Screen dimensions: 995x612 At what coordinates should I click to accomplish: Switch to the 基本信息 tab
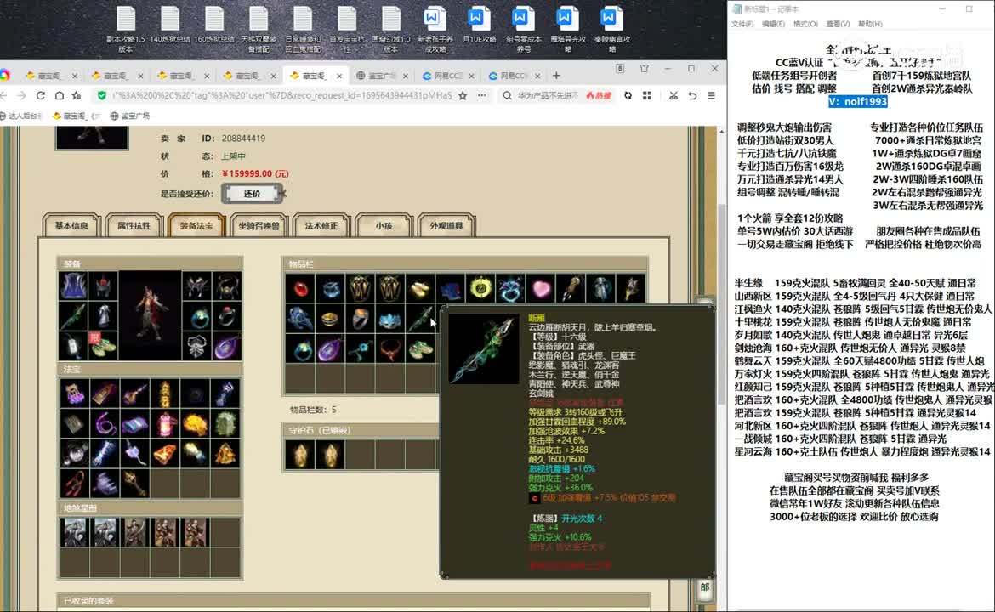point(71,226)
